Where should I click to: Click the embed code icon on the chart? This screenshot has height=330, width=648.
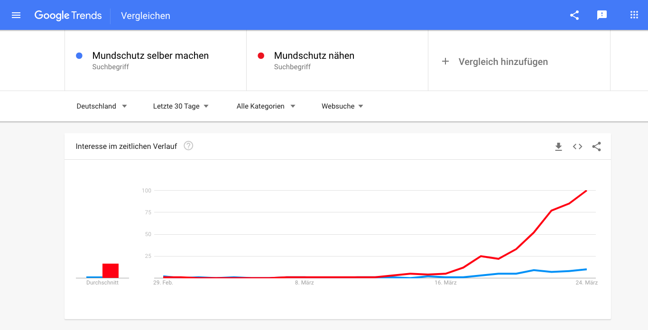[577, 147]
